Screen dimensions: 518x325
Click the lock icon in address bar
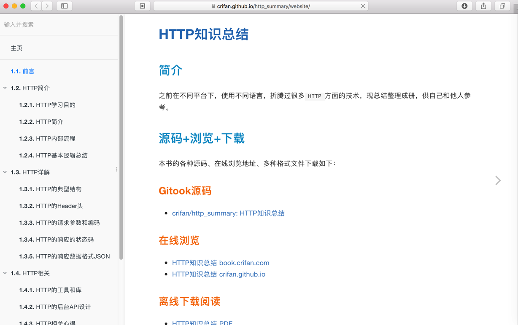point(213,6)
